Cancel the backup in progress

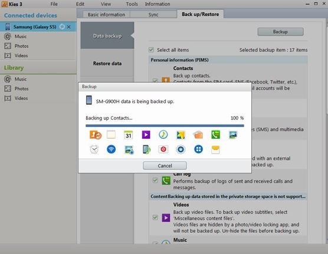[x=165, y=166]
